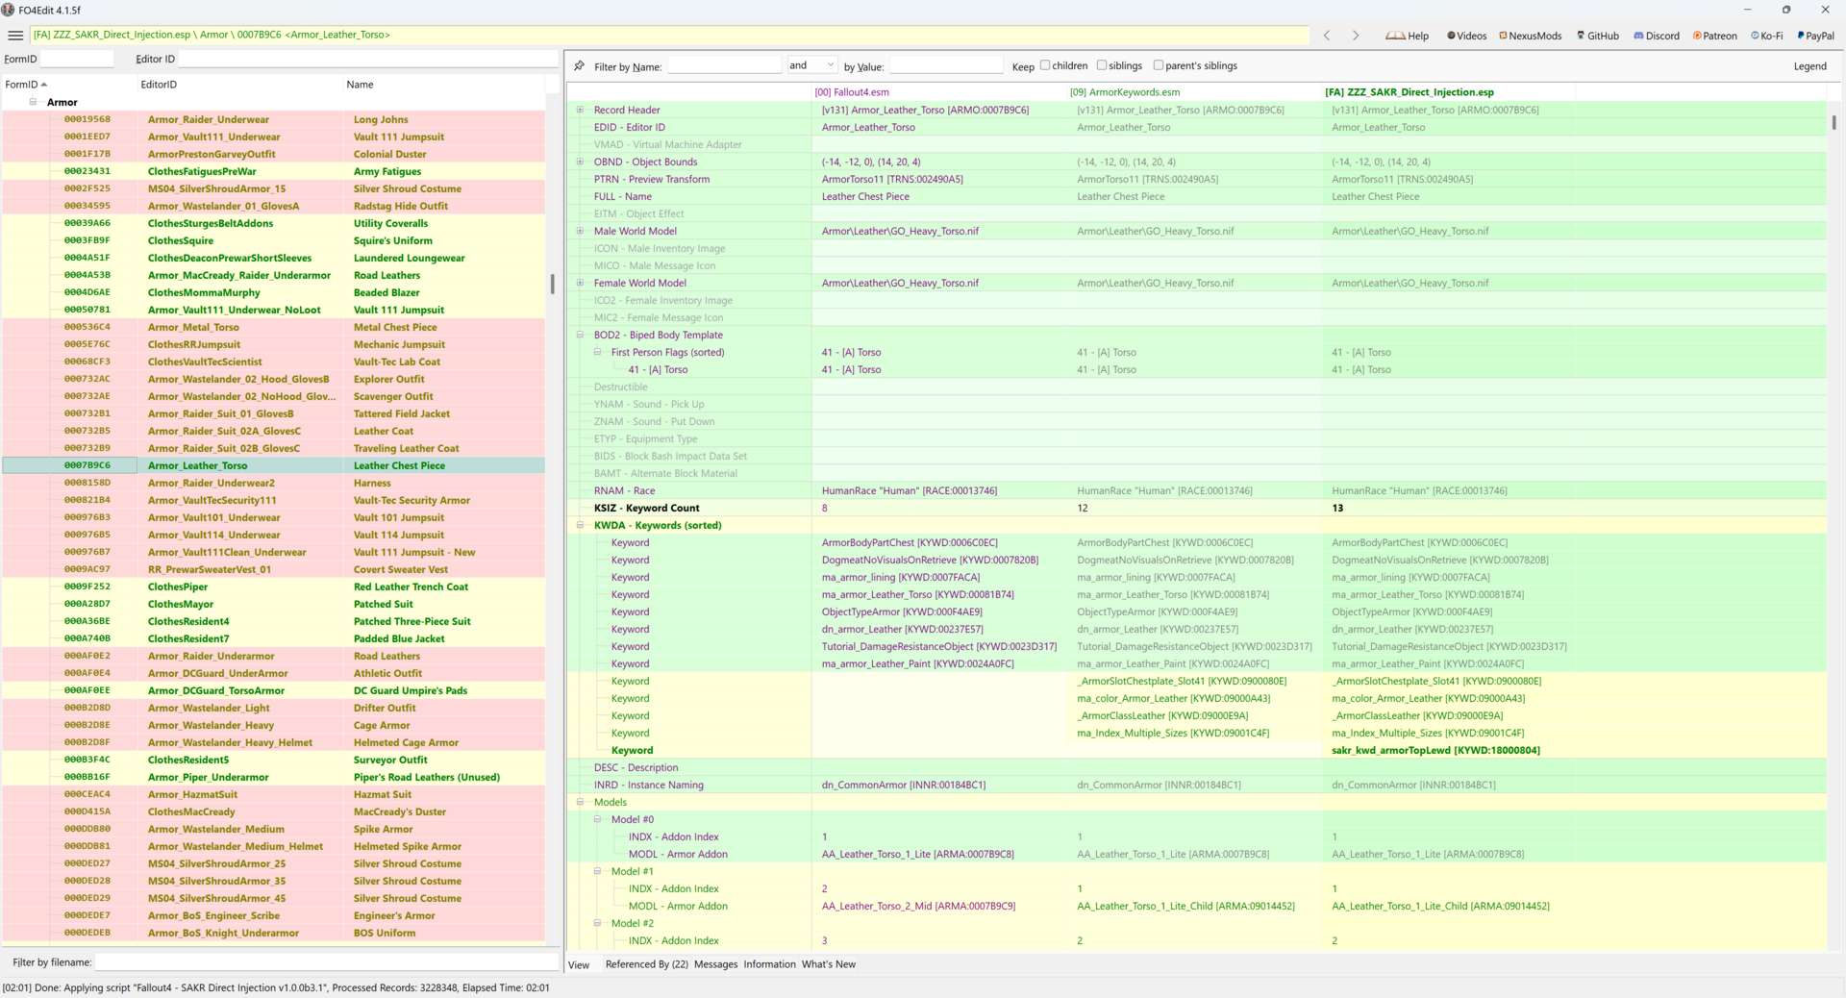Image resolution: width=1846 pixels, height=998 pixels.
Task: Select the Armor_DCGuard_TorsoArmor record
Action: (273, 690)
